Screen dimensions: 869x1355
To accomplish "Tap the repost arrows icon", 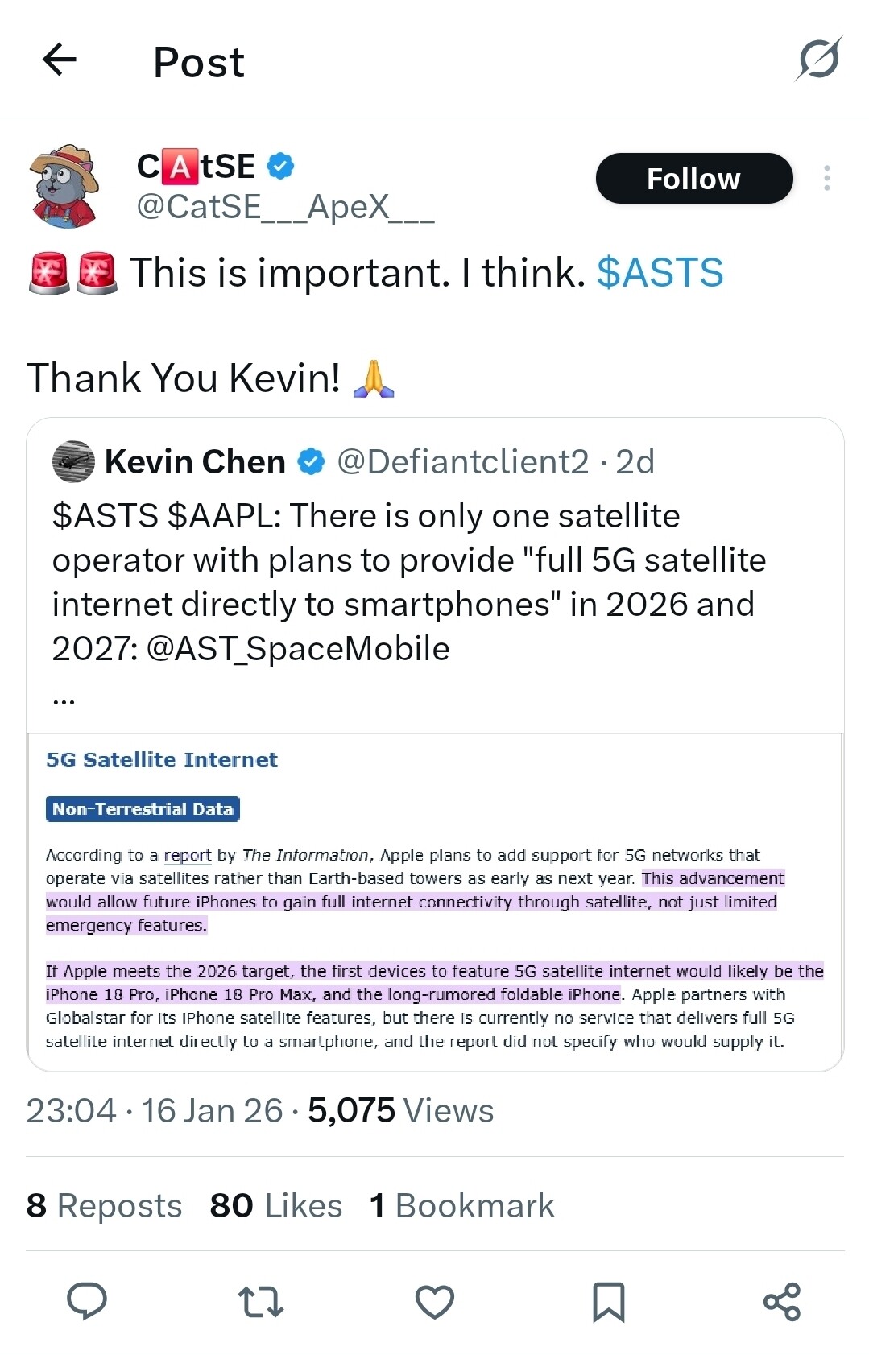I will coord(261,1301).
